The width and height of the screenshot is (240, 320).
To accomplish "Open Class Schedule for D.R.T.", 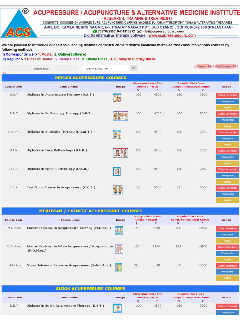I will (x=227, y=114).
